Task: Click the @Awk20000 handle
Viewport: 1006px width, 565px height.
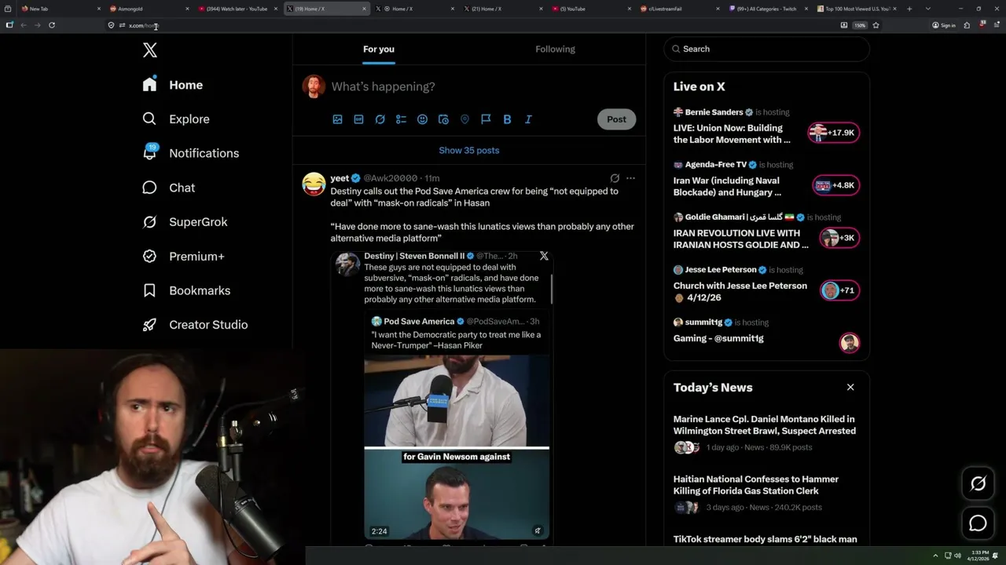Action: pyautogui.click(x=390, y=178)
